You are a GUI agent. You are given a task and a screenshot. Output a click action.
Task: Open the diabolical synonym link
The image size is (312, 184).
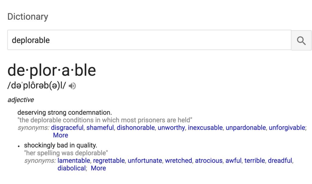(x=72, y=168)
